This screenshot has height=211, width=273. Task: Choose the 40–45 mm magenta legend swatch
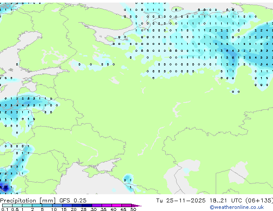117,205
